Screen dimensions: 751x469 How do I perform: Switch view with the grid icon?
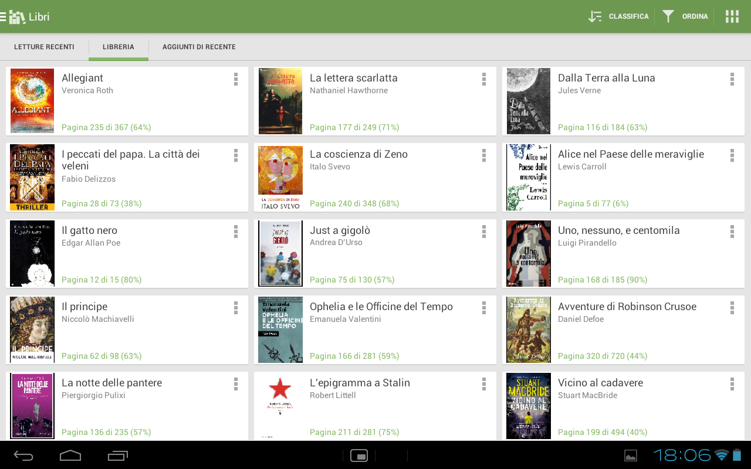(732, 16)
